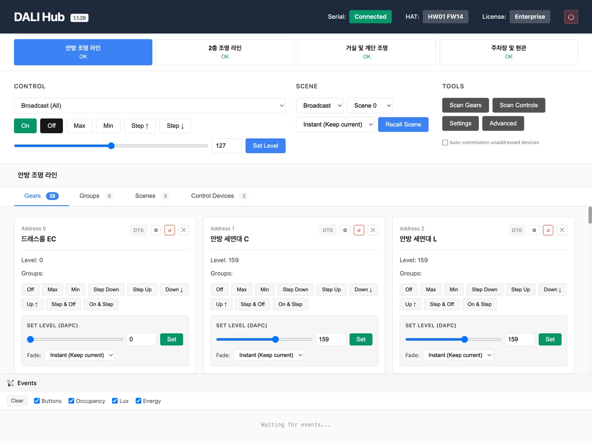Select the 주차장 및 현관 line tab
The width and height of the screenshot is (592, 444).
(509, 52)
